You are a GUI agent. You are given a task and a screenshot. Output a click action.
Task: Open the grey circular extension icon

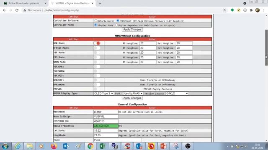(x=245, y=10)
